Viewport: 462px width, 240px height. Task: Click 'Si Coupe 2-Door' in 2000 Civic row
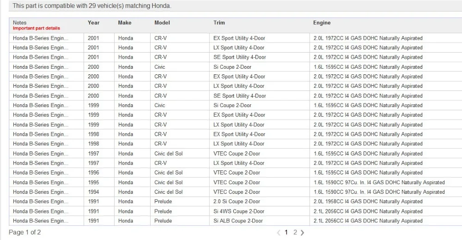coord(232,67)
